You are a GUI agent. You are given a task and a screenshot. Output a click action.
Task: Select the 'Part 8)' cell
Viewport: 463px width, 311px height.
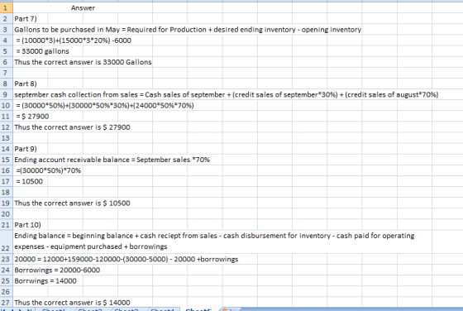pos(26,84)
